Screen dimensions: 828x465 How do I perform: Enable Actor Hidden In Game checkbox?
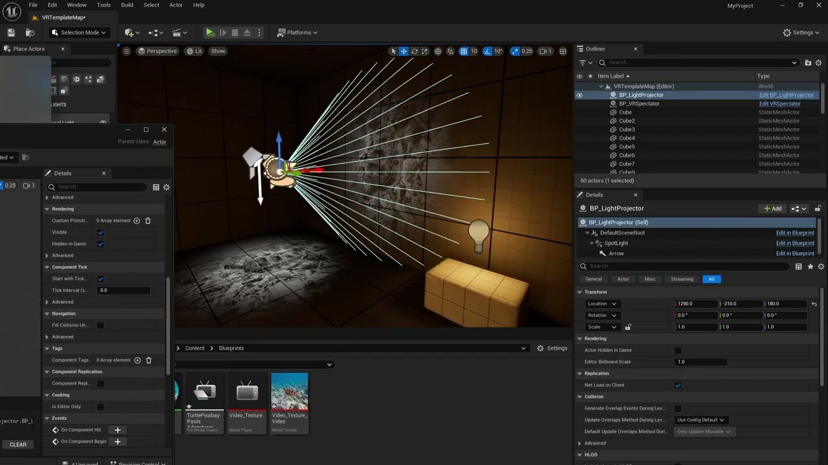coord(678,350)
